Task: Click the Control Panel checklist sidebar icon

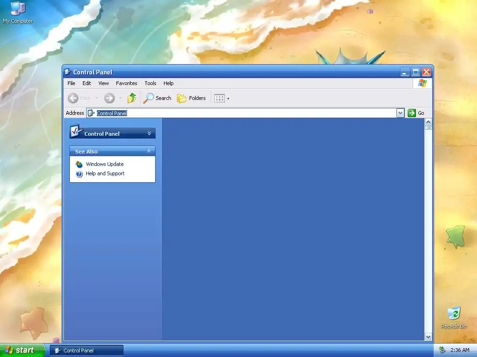Action: [76, 131]
